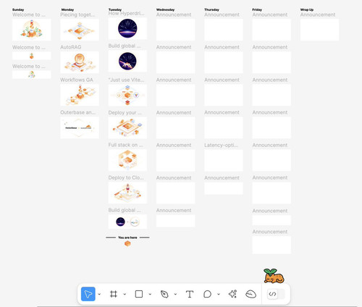This screenshot has height=307, width=362.
Task: Click the "Outerbase an..." title text
Action: click(x=77, y=112)
